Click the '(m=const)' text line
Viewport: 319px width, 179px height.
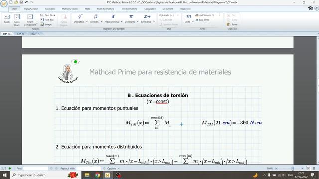pos(158,101)
